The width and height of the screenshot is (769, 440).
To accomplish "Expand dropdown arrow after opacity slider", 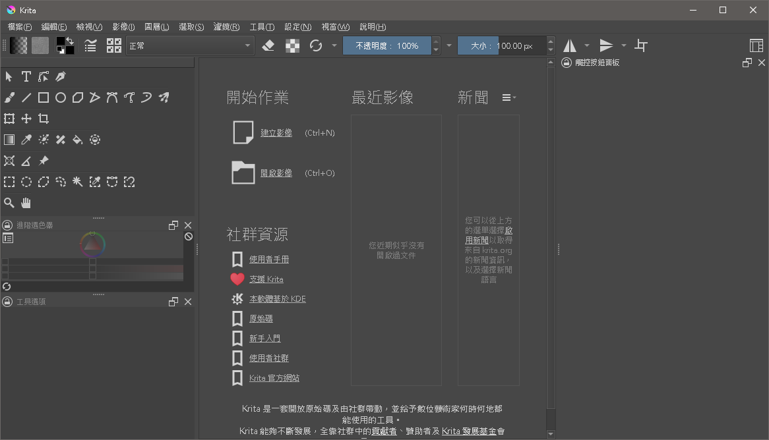I will (449, 45).
